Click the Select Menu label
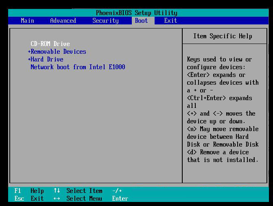Image resolution: width=273 pixels, height=206 pixels. point(84,198)
